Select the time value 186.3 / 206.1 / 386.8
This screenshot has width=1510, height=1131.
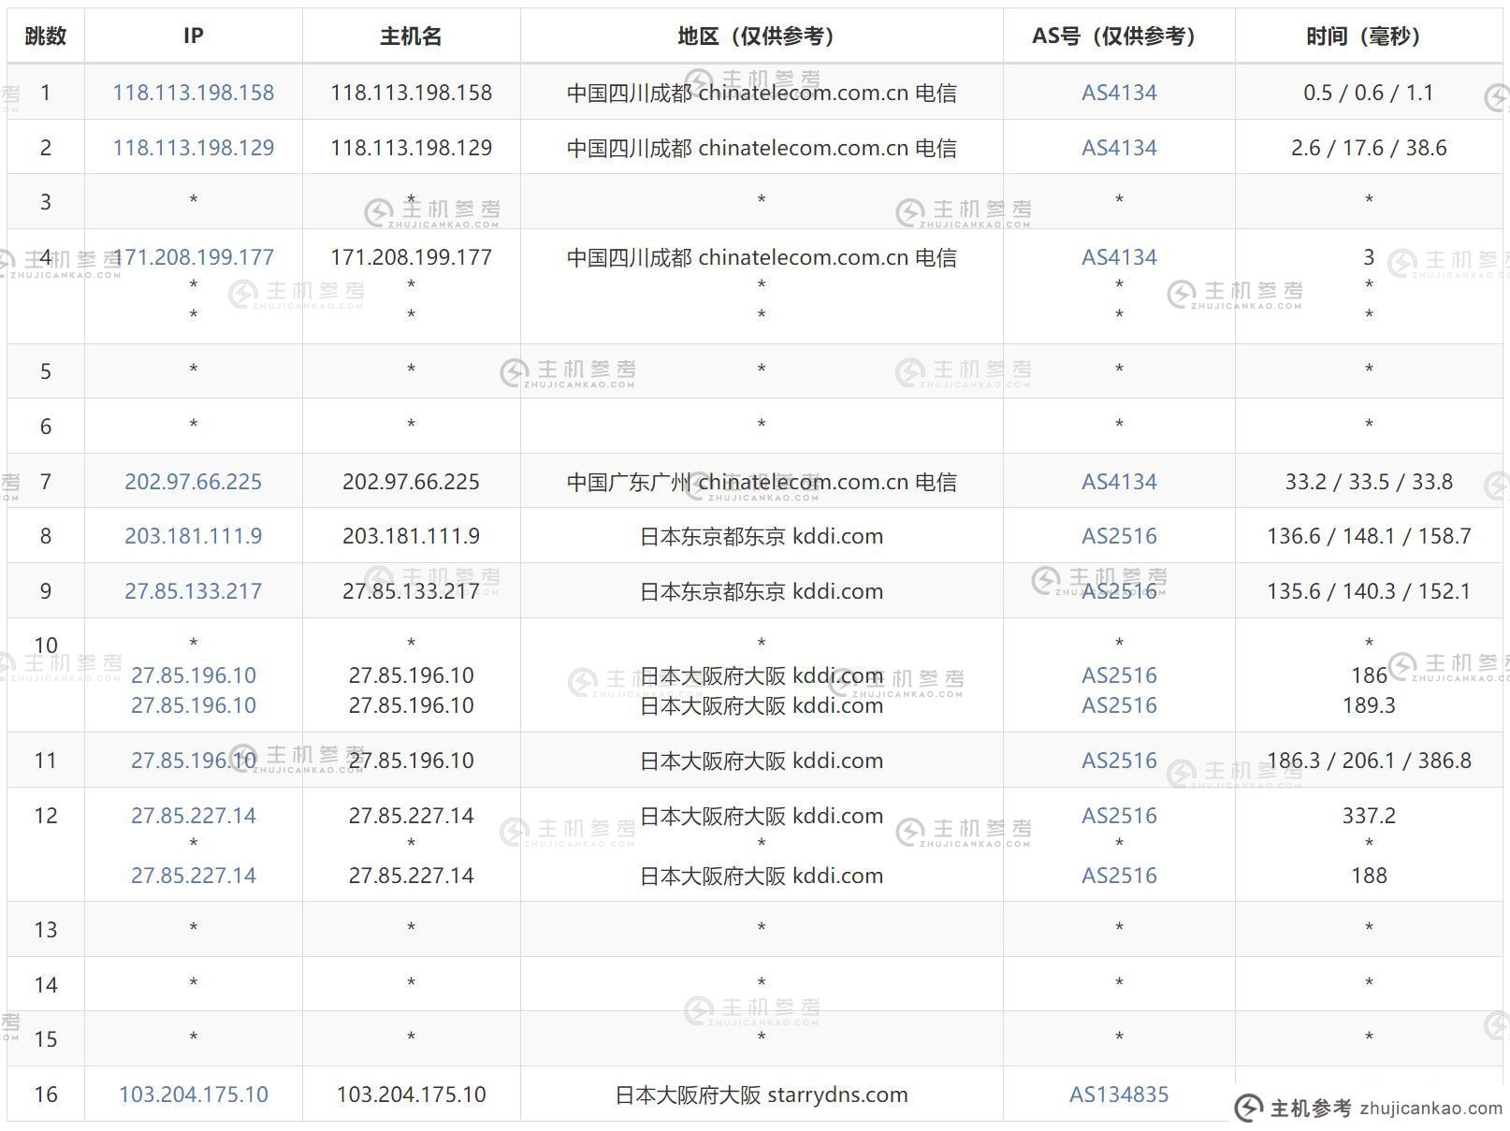(x=1369, y=761)
